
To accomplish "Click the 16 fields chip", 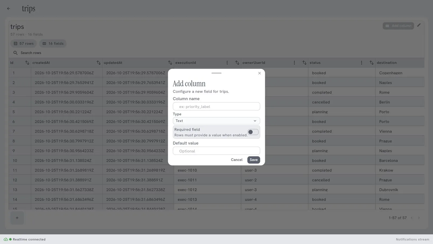I will point(53,43).
